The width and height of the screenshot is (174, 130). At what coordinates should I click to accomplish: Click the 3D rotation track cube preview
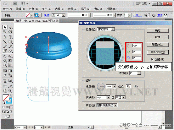(105, 53)
